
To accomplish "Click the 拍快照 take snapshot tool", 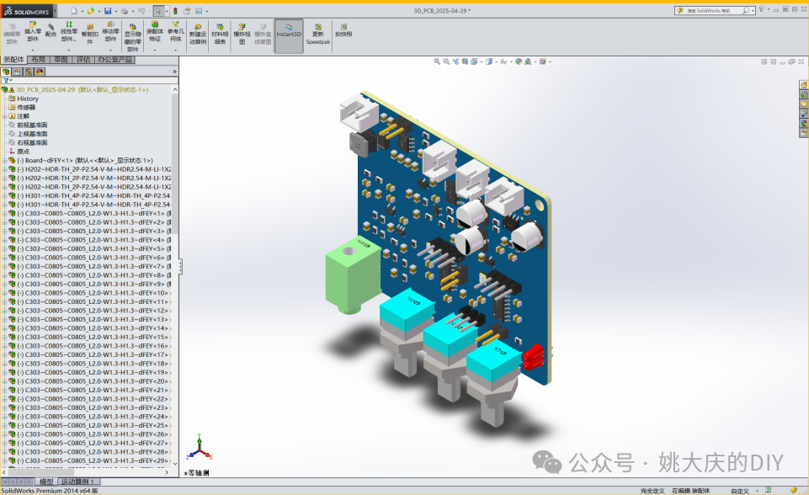I will pos(343,30).
